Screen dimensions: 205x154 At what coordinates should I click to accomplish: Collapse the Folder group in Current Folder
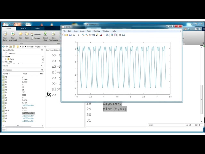3,56
